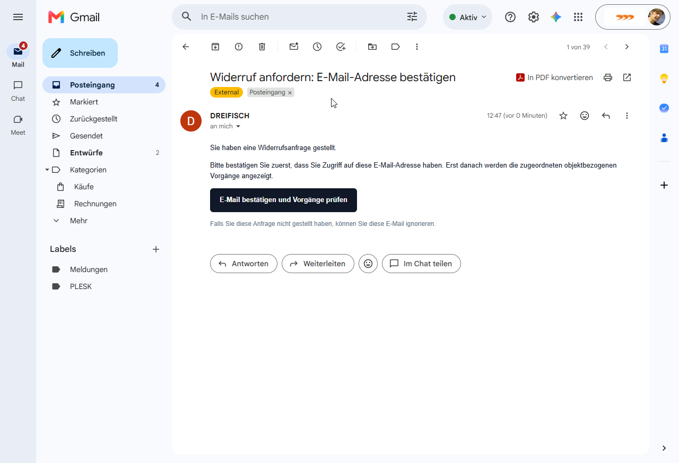This screenshot has height=463, width=679.
Task: Click In PDF konvertieren
Action: [554, 77]
